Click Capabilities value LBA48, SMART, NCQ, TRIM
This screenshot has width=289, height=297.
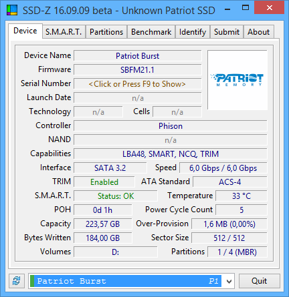171,154
